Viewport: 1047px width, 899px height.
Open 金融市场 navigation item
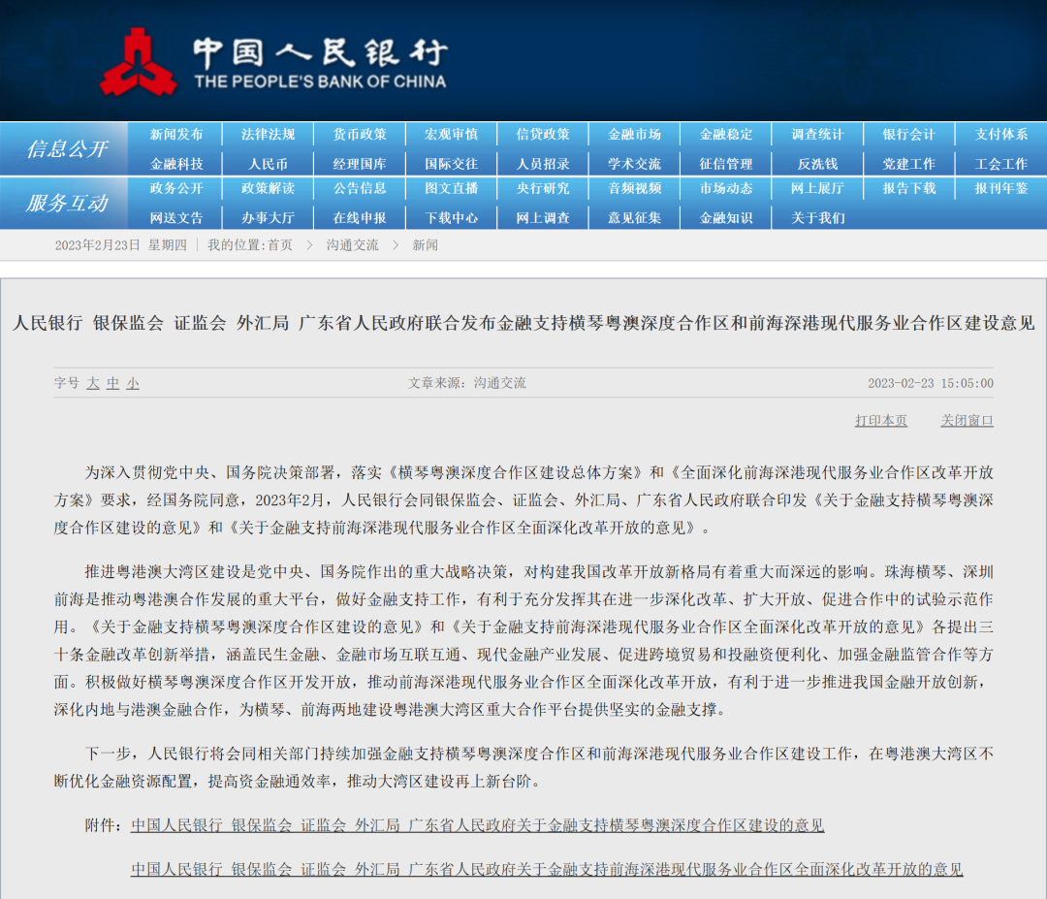[x=634, y=134]
